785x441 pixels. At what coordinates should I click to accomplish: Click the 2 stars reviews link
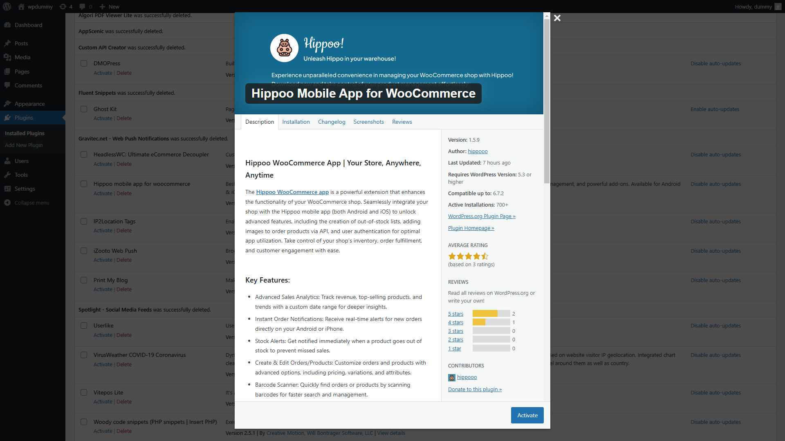pyautogui.click(x=455, y=339)
